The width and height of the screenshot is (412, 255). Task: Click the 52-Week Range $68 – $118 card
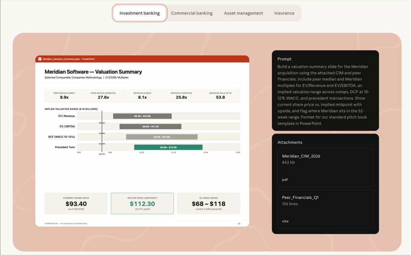coord(209,204)
